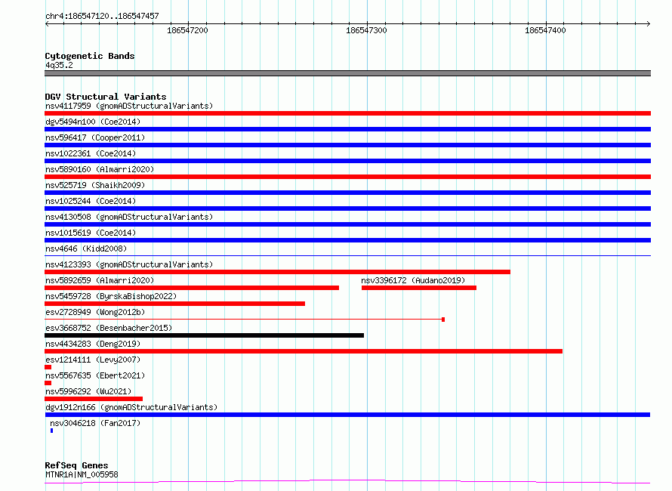The width and height of the screenshot is (672, 491).
Task: Click the small red block for nsv5567635
Action: click(48, 383)
